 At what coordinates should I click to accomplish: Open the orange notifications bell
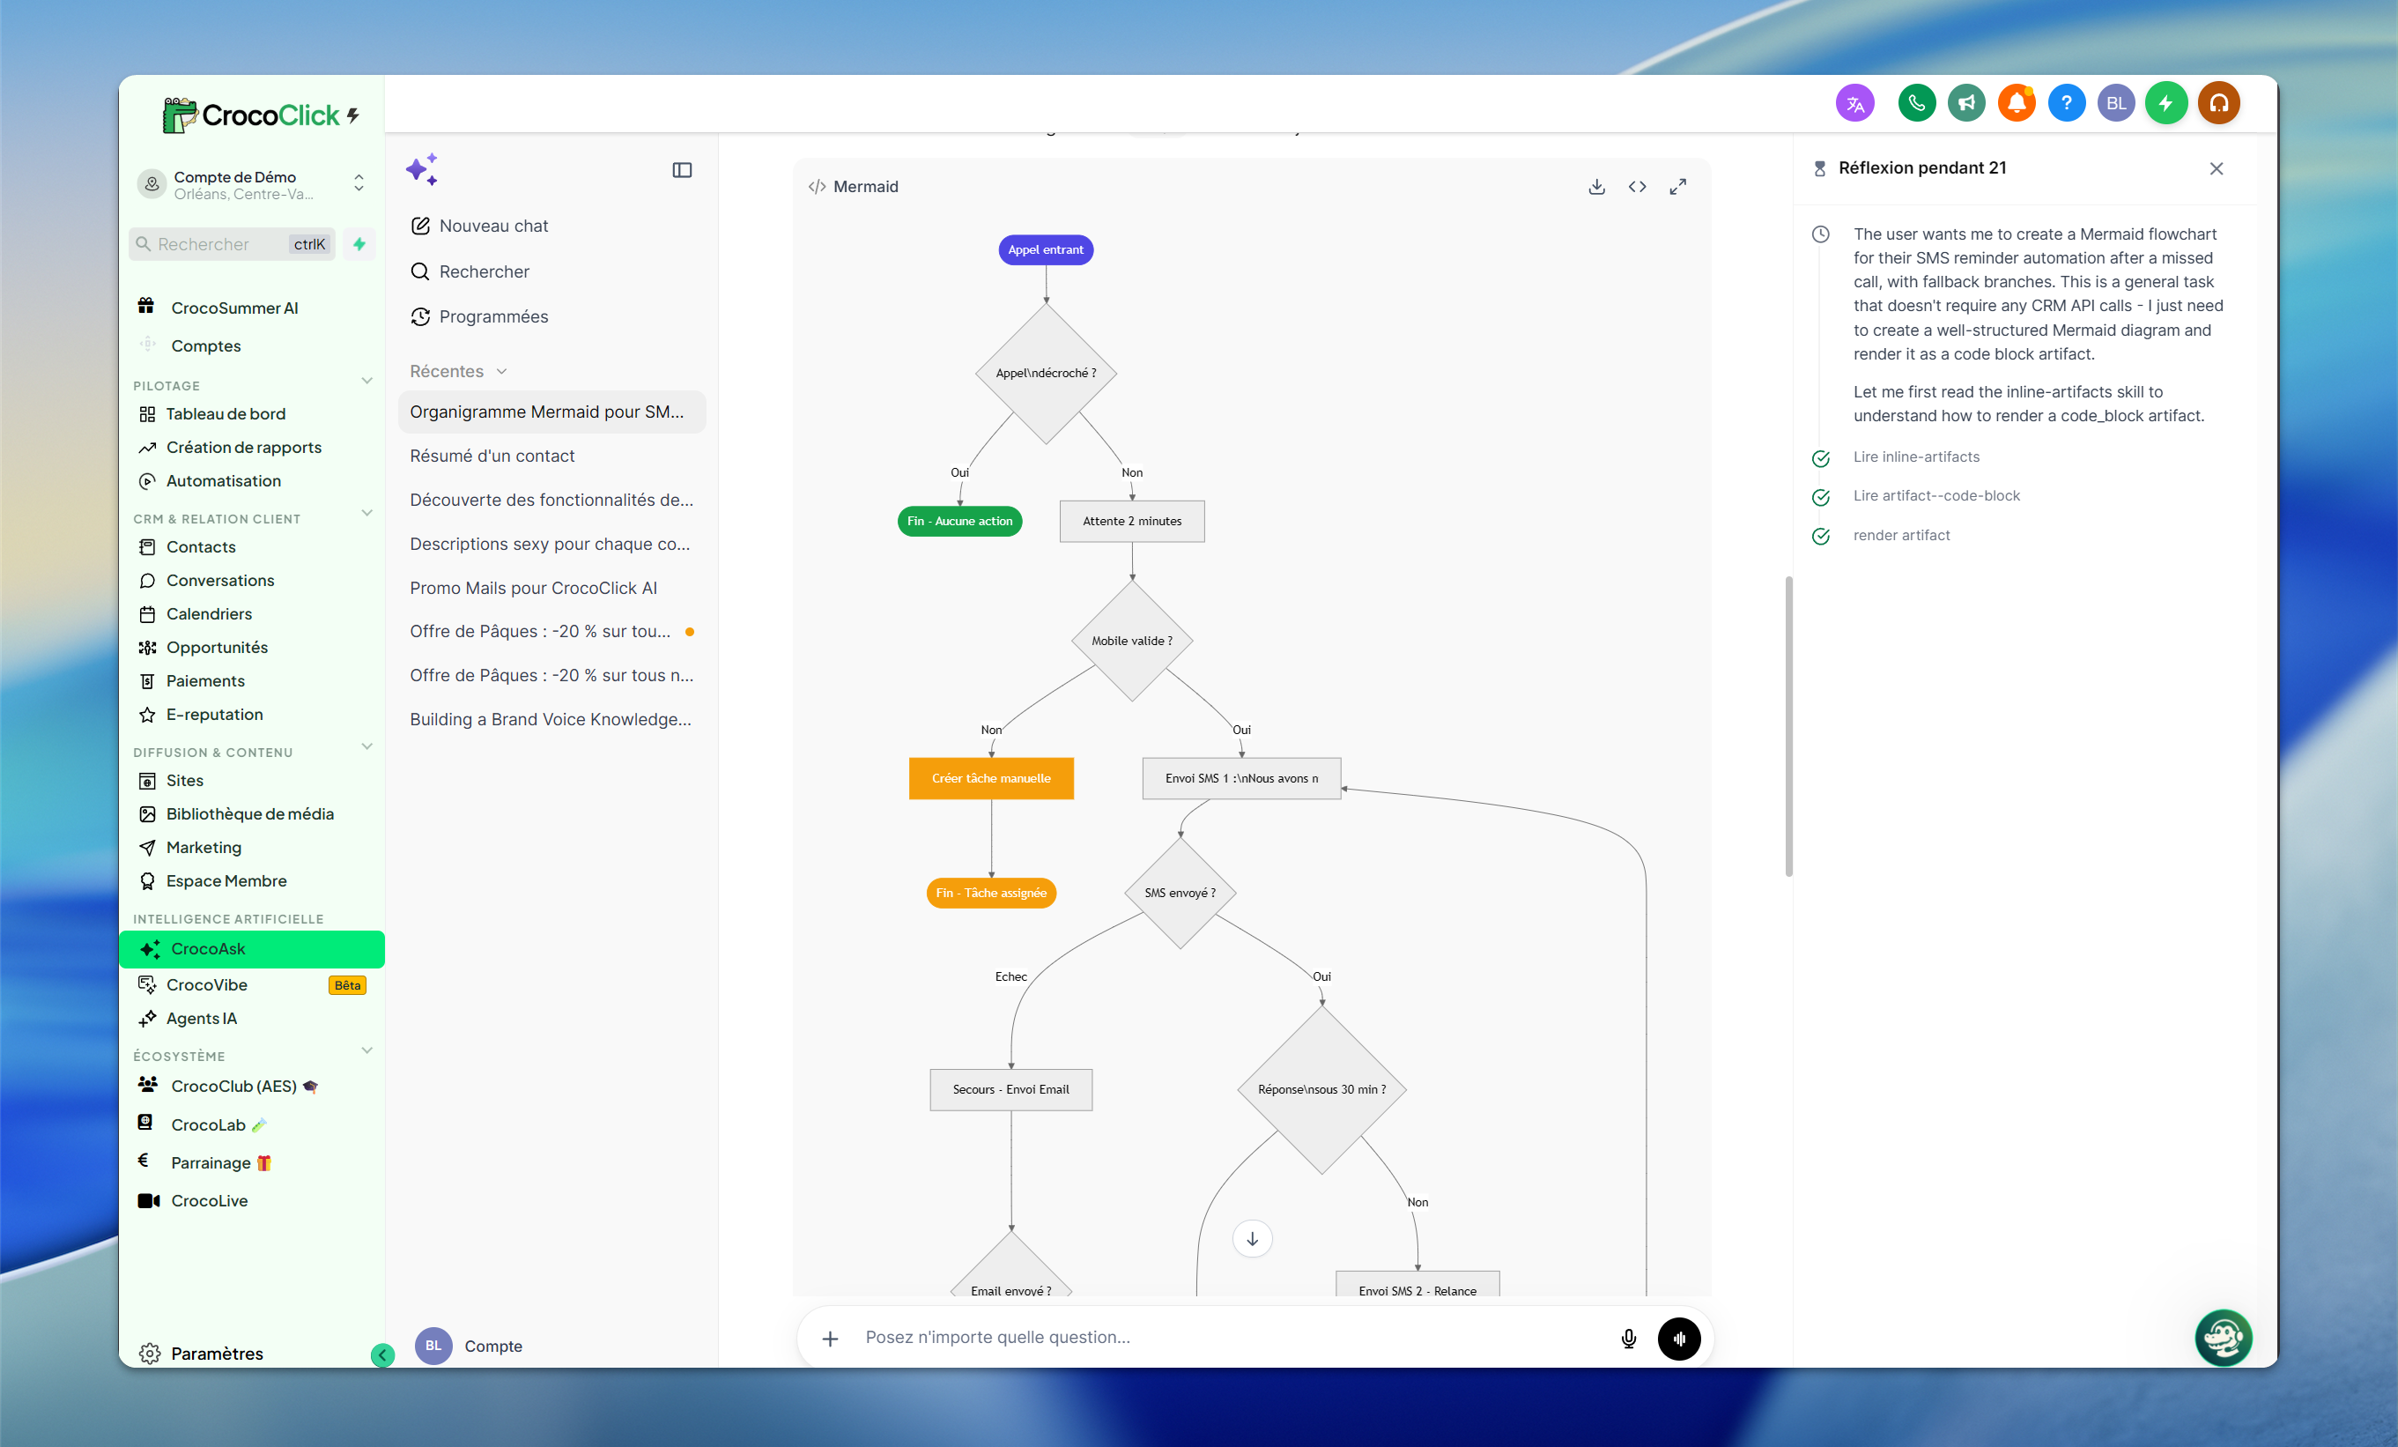(x=2017, y=103)
